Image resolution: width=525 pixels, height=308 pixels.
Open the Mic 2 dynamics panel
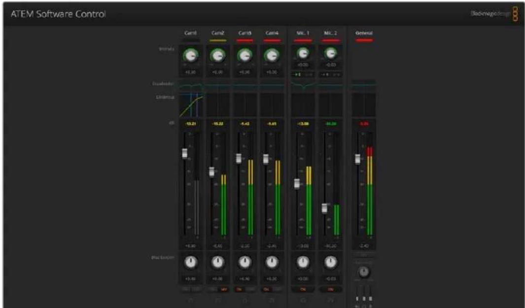tap(330, 105)
